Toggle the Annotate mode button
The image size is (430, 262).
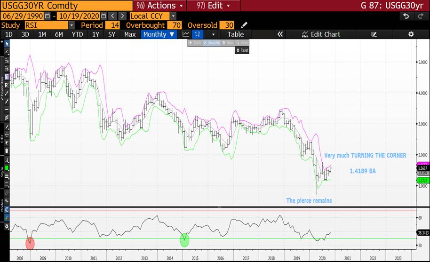coord(212,43)
